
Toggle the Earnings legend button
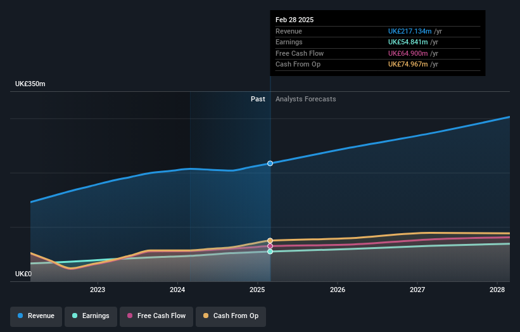(91, 316)
